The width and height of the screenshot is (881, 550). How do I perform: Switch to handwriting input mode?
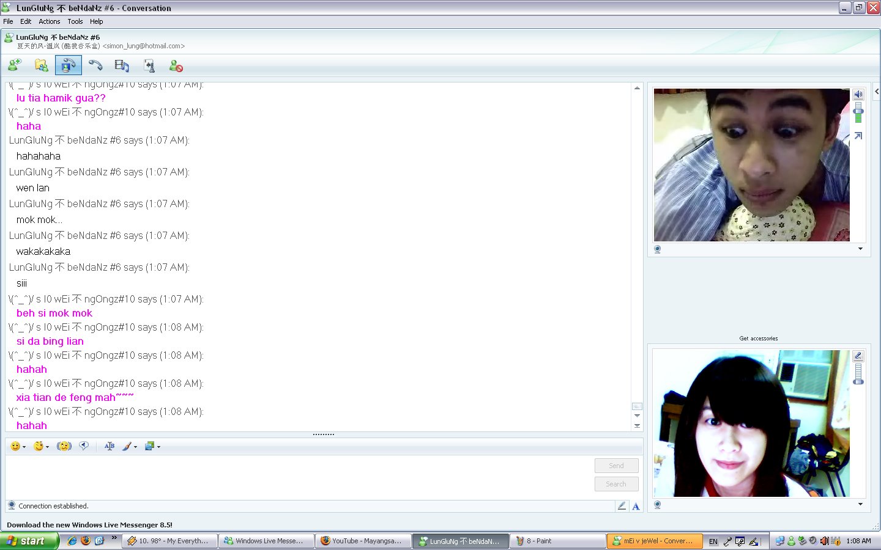[622, 506]
